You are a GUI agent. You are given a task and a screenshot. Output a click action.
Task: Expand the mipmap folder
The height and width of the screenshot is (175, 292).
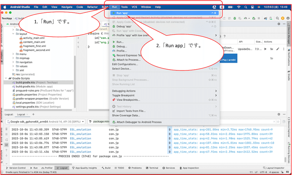tap(13, 58)
